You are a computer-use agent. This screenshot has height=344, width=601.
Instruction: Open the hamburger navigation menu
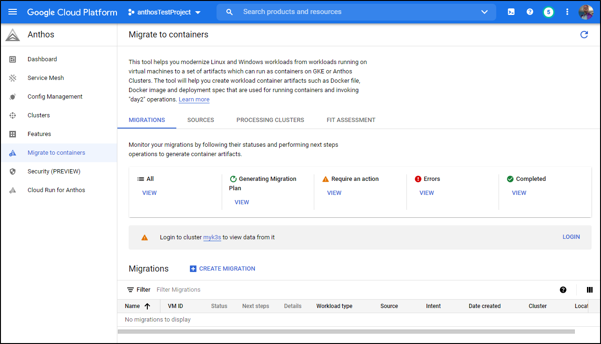[x=13, y=12]
